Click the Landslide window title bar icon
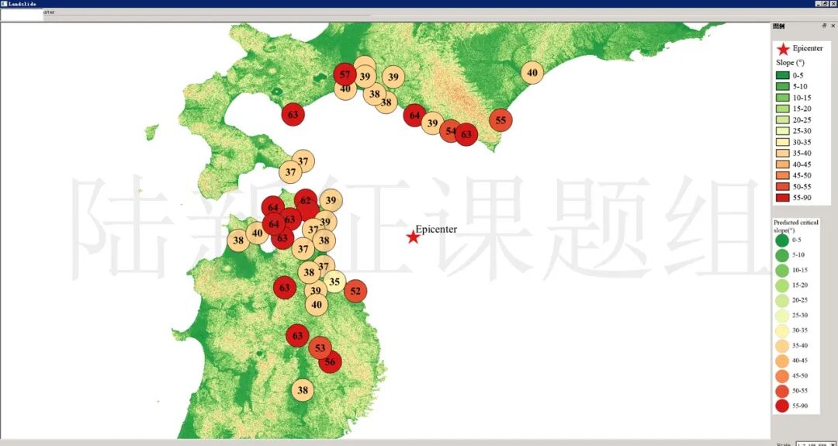The image size is (838, 446). click(x=4, y=4)
